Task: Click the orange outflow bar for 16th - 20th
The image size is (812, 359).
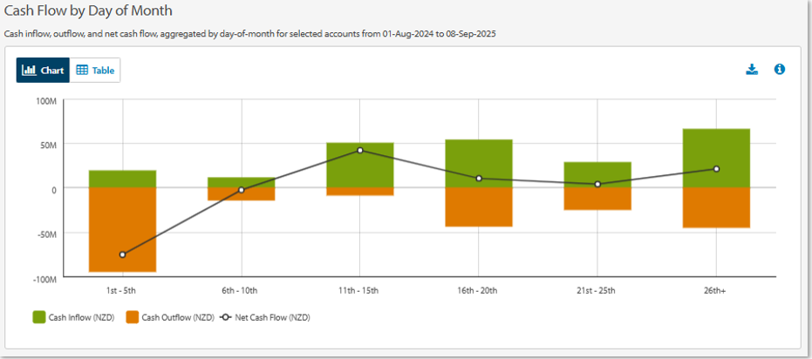Action: tap(479, 207)
